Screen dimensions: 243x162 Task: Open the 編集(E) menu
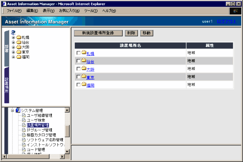coord(32,11)
